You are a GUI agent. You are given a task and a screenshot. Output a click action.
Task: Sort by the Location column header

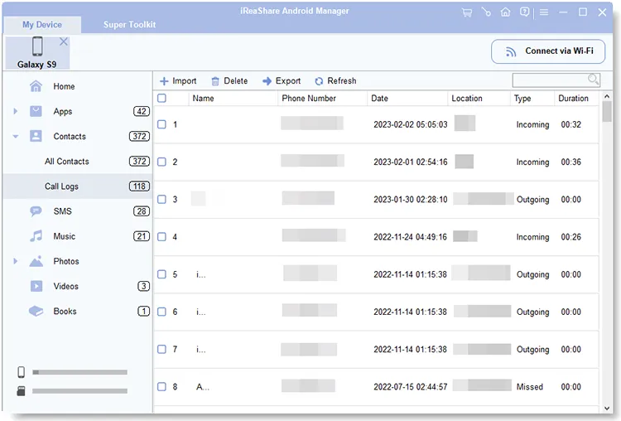click(x=479, y=99)
